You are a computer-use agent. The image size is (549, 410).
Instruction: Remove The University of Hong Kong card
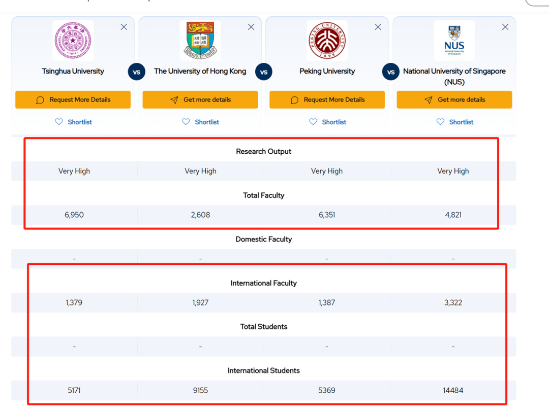coord(251,27)
